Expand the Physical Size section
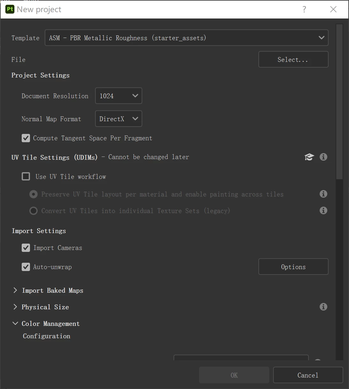The width and height of the screenshot is (349, 389). pos(15,307)
